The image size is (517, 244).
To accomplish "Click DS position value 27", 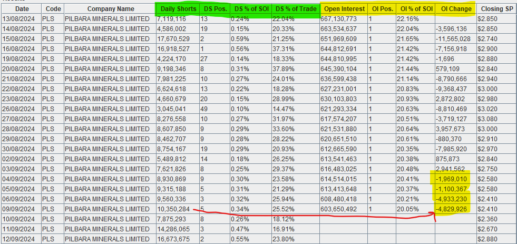I will click(x=204, y=59).
